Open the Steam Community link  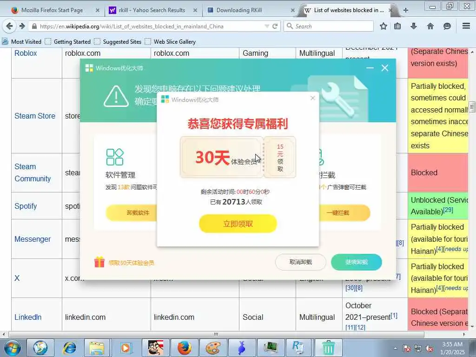click(33, 172)
